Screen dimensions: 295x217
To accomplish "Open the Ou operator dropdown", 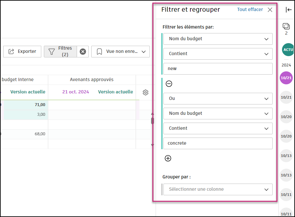I will pyautogui.click(x=218, y=99).
